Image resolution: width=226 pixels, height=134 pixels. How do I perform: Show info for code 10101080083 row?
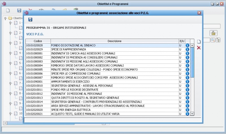[187, 61]
